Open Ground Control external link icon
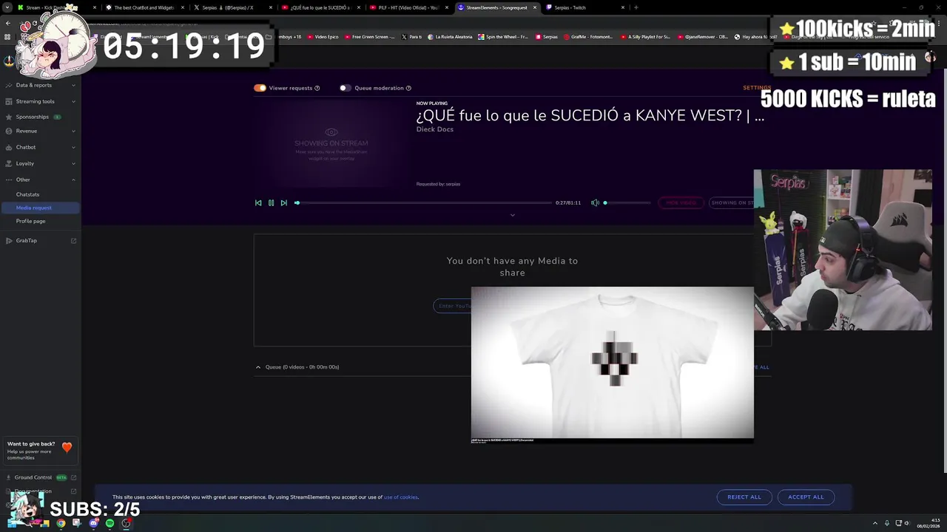This screenshot has width=947, height=532. (73, 477)
